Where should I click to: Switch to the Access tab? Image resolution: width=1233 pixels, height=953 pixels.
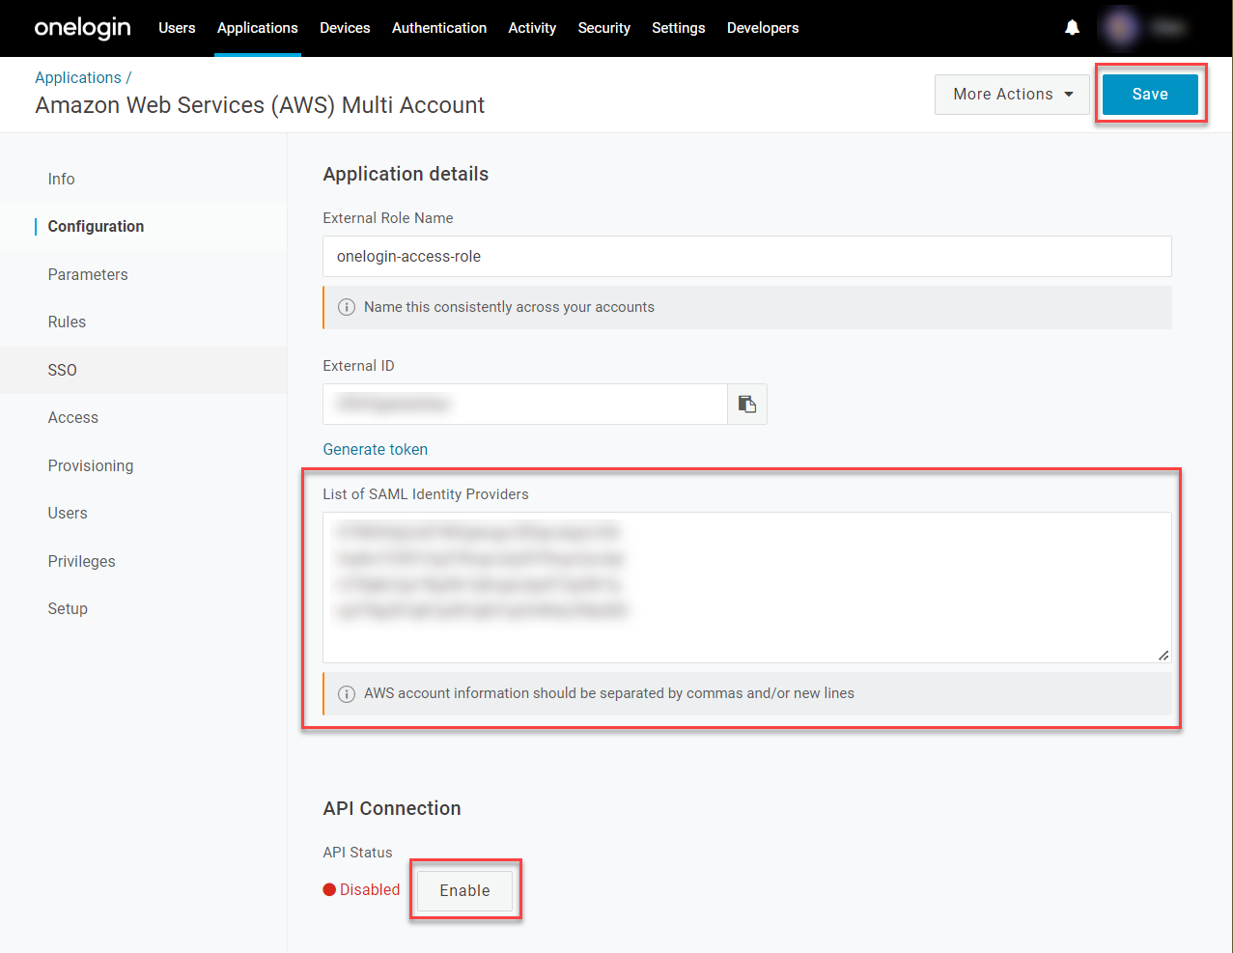click(x=143, y=417)
